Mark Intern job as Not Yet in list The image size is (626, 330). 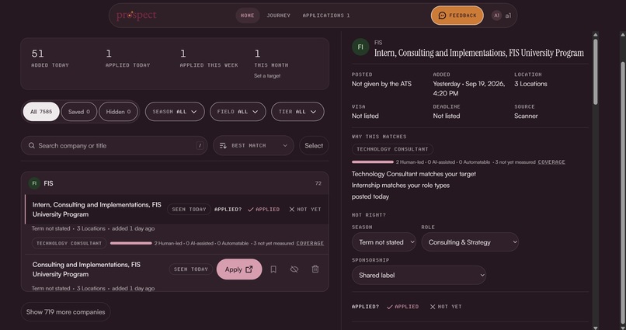305,209
